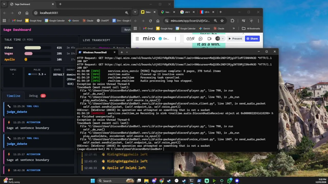328x184 pixels.
Task: Reload the Sage Dashboard page
Action: coord(19,13)
